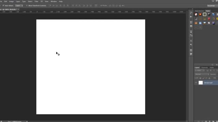Open the layer filter Kind dropdown
This screenshot has width=218, height=122.
[200, 70]
